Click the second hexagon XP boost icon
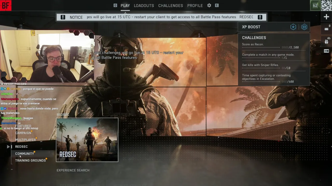The height and width of the screenshot is (186, 332). [304, 27]
